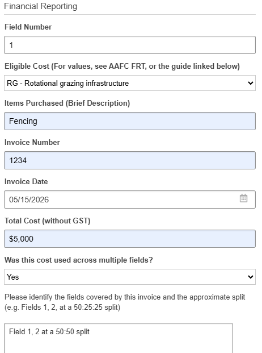Select the RG - Rotational grazing infrastructure combo box
Viewport: 262px width, 353px height.
tap(130, 83)
